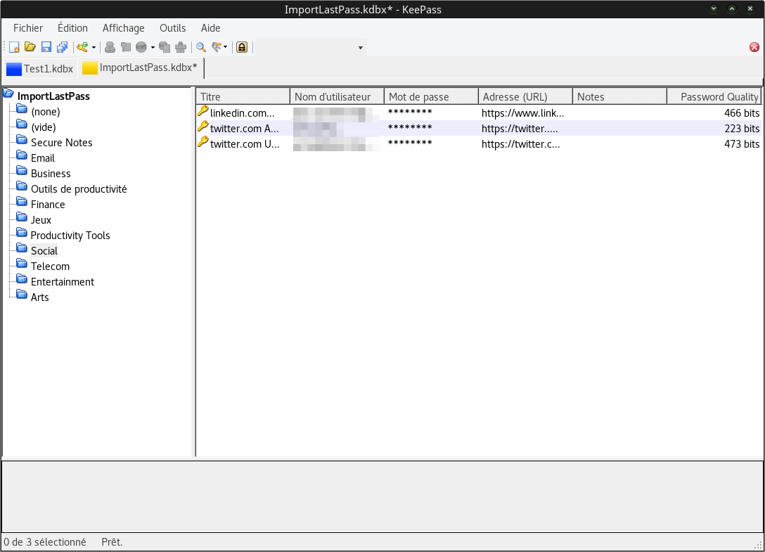Click the Copy URL toolbar icon
This screenshot has height=552, width=765.
pyautogui.click(x=165, y=47)
